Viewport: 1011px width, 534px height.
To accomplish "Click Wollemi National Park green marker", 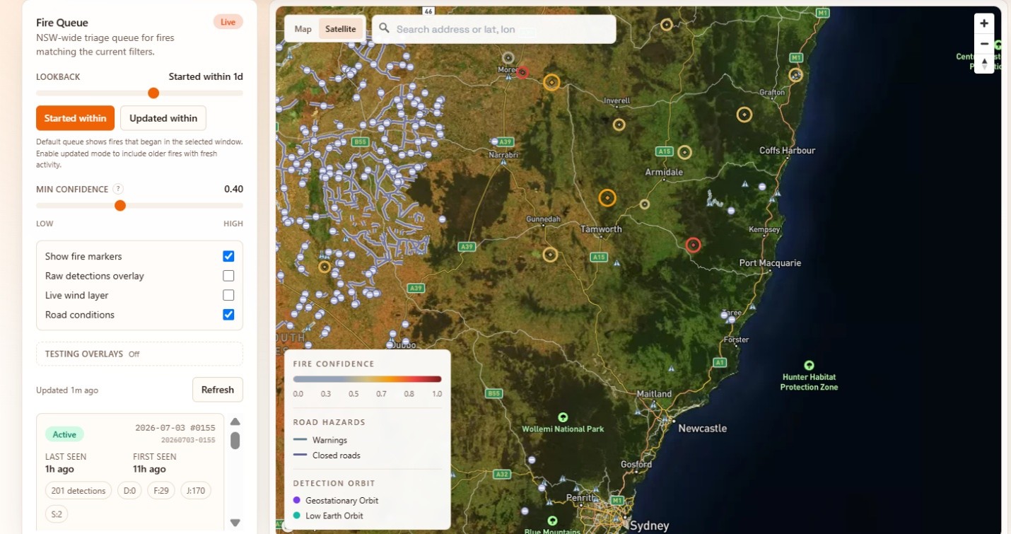I will [x=563, y=418].
